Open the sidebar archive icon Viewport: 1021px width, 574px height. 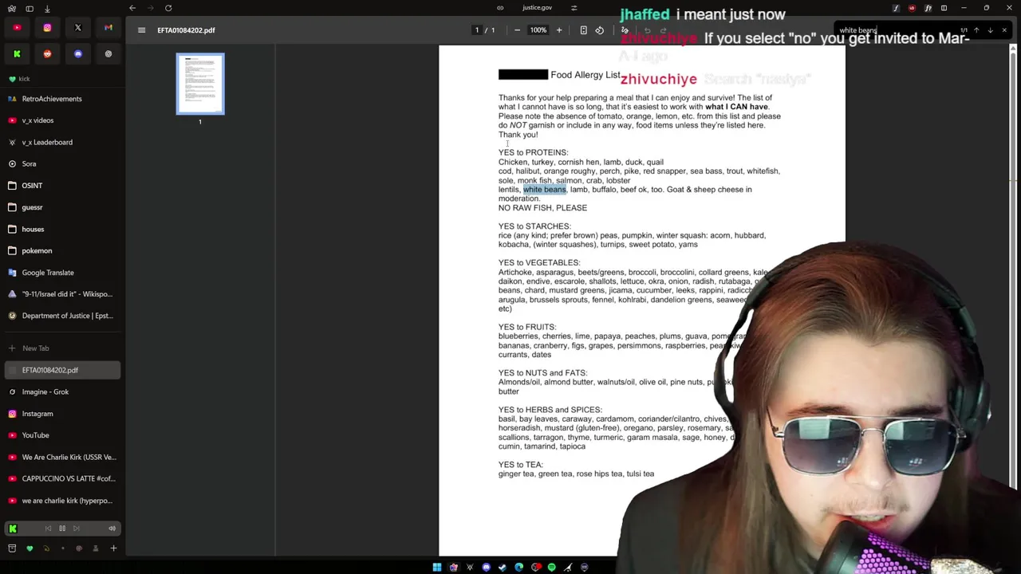(x=12, y=548)
